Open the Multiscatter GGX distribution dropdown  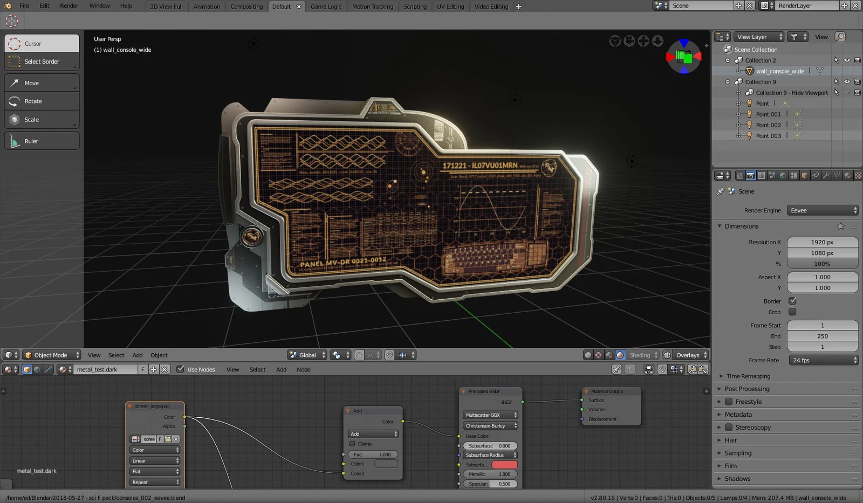490,415
